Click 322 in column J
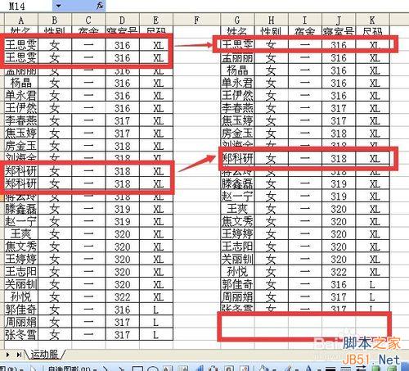Viewport: 409px width, 371px height. (x=339, y=272)
